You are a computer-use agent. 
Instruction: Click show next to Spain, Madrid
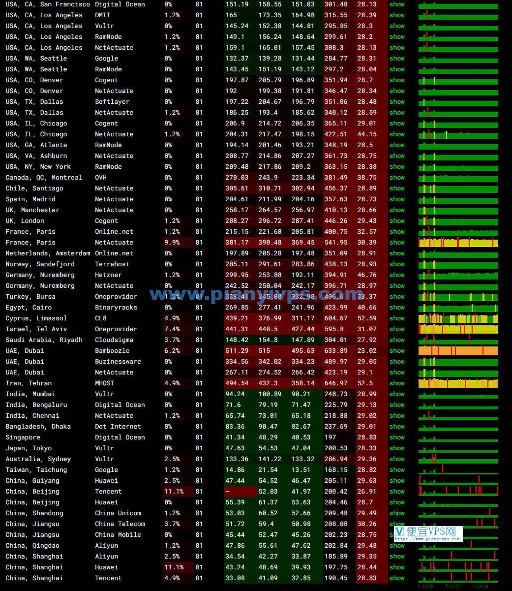397,199
